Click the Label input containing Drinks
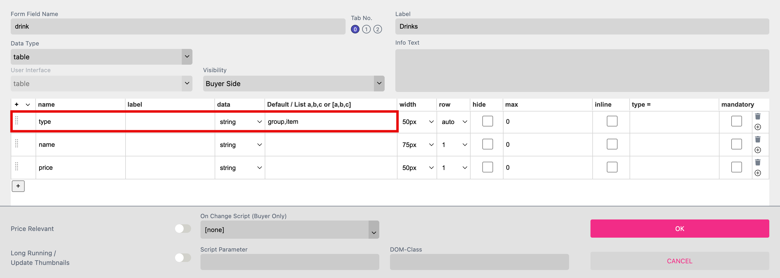The width and height of the screenshot is (780, 278). [x=582, y=27]
